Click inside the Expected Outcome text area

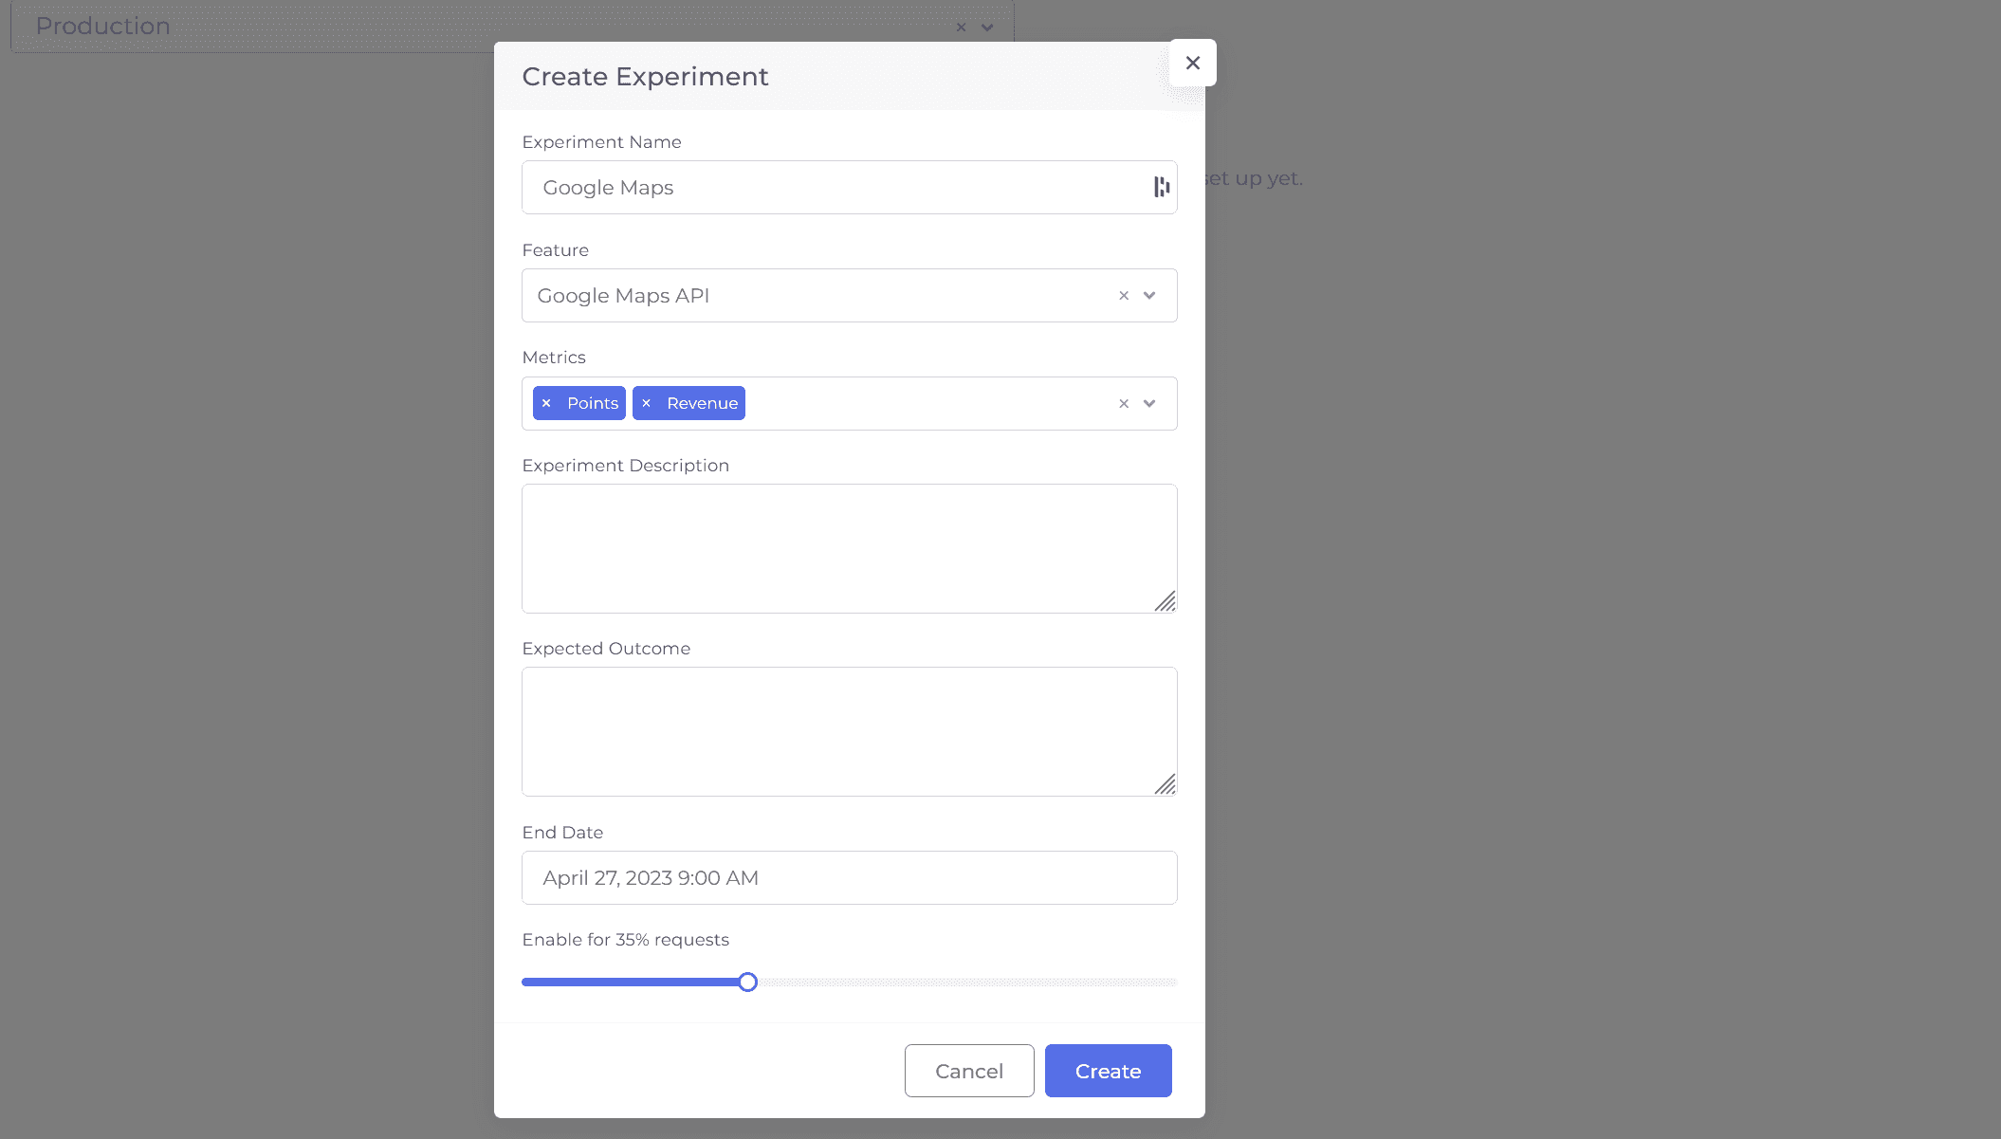tap(849, 730)
